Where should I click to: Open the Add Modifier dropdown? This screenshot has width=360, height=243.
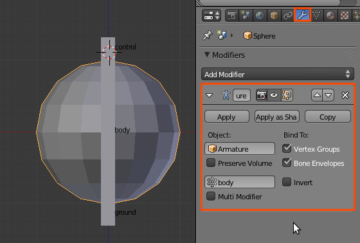click(278, 74)
